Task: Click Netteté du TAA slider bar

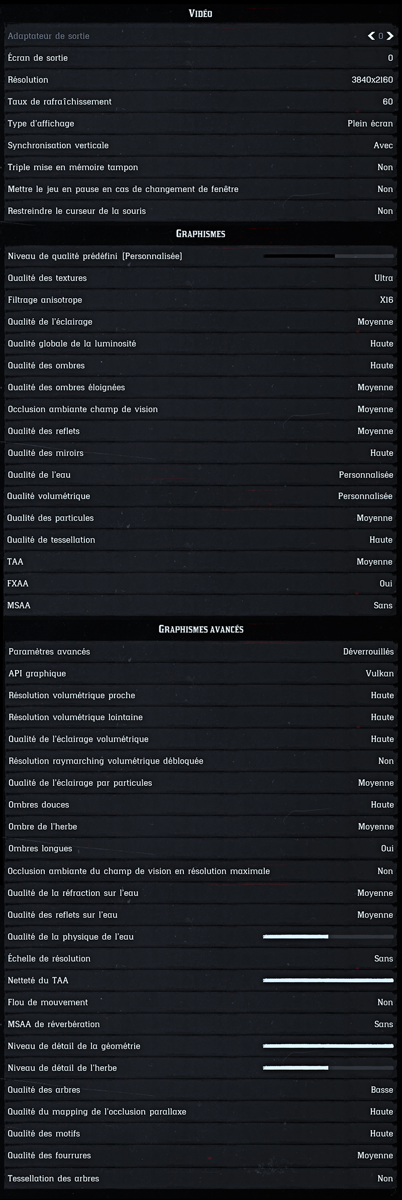Action: (328, 980)
